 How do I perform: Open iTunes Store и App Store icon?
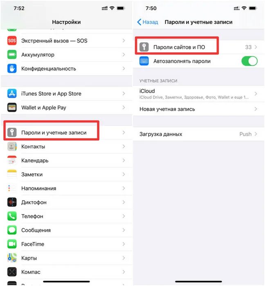tap(12, 94)
